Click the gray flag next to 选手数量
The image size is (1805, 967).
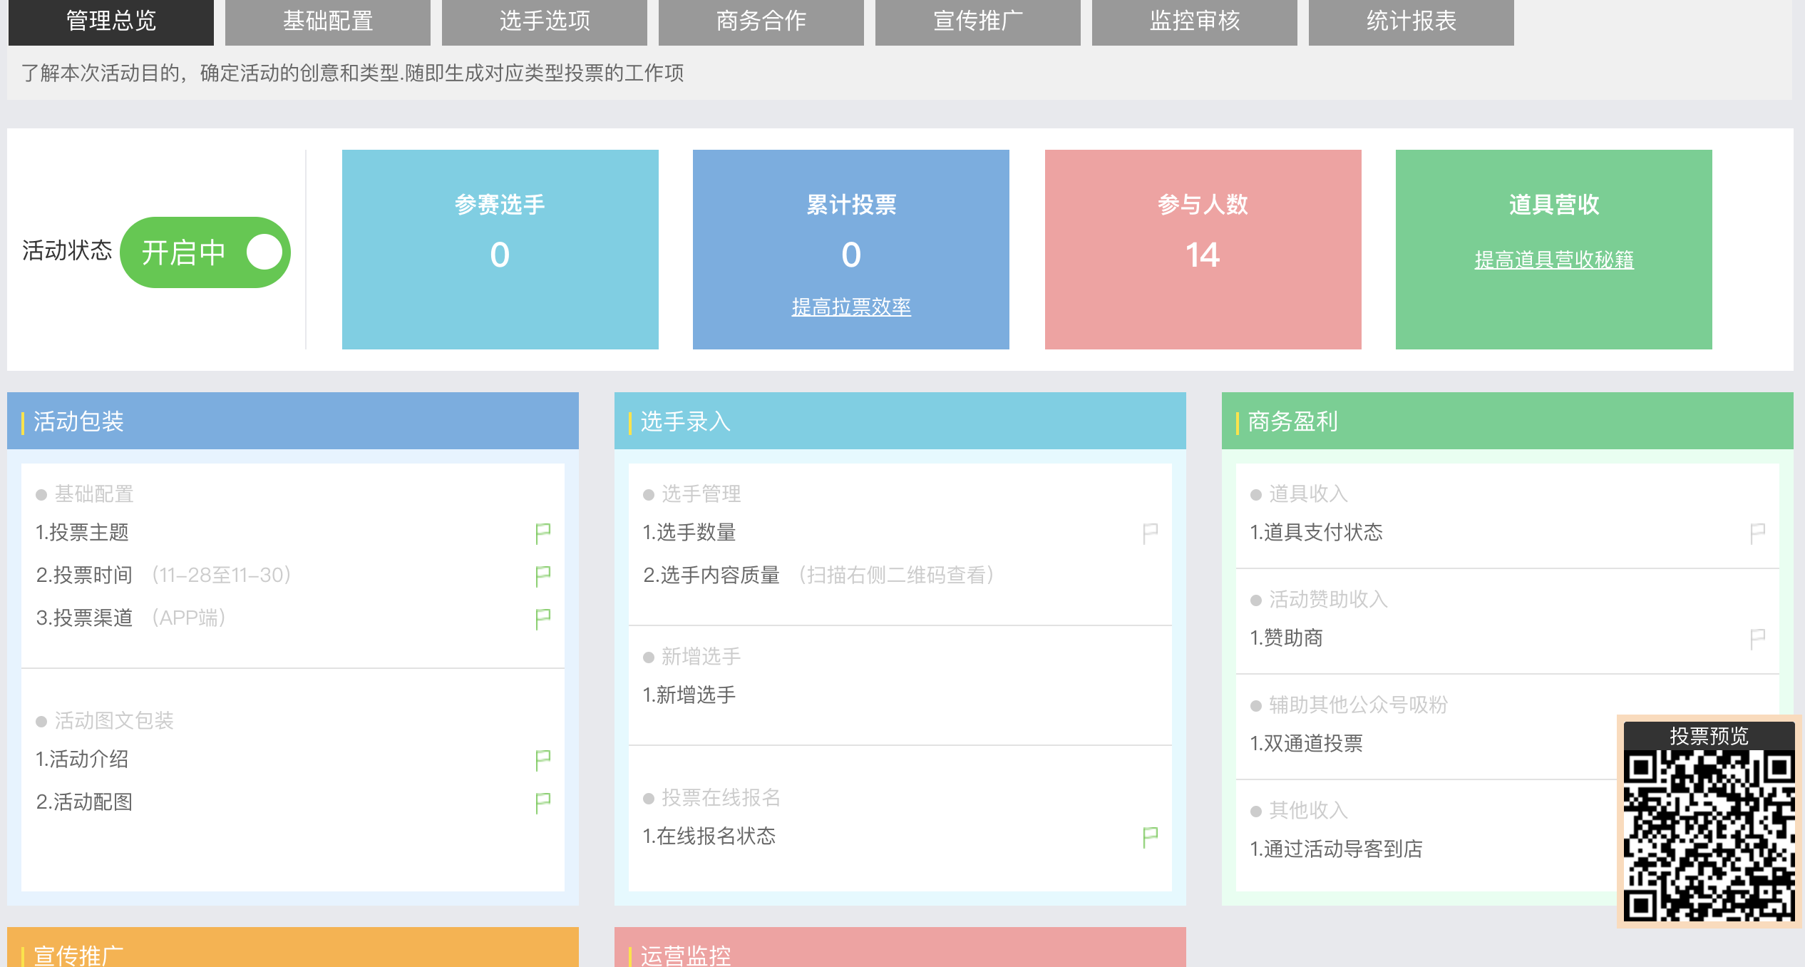click(1150, 533)
